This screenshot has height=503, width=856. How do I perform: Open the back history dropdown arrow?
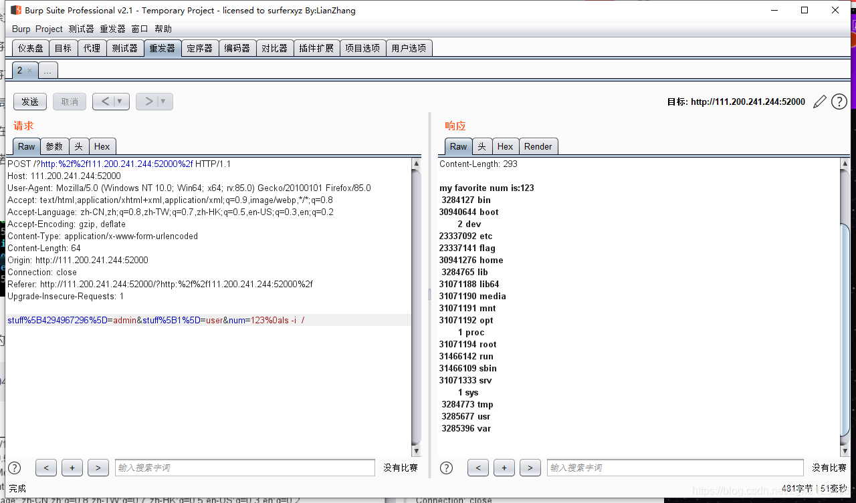(120, 102)
